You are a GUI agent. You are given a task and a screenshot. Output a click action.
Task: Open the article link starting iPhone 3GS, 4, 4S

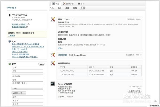[28, 47]
